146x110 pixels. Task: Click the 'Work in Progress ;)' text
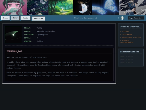85,18
